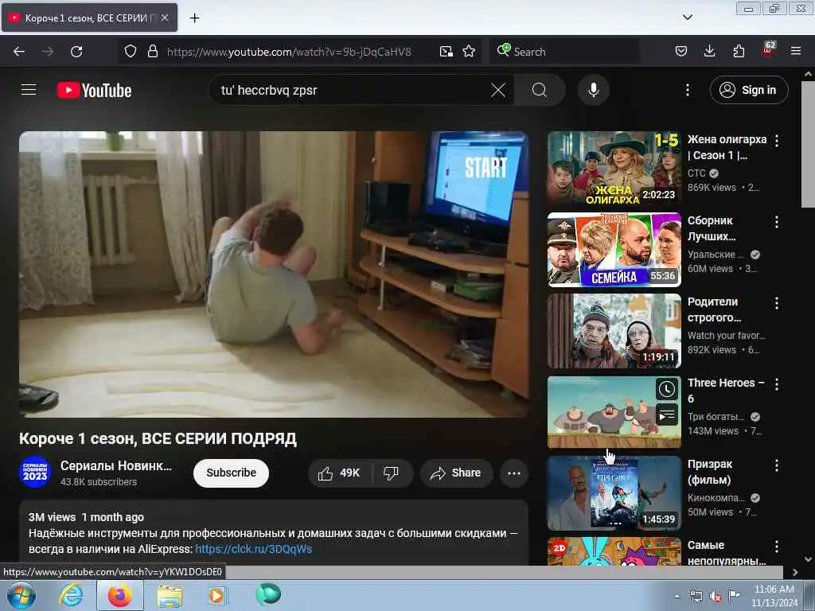This screenshot has height=611, width=815.
Task: Open options menu for Призрак (фильм)
Action: pos(777,465)
